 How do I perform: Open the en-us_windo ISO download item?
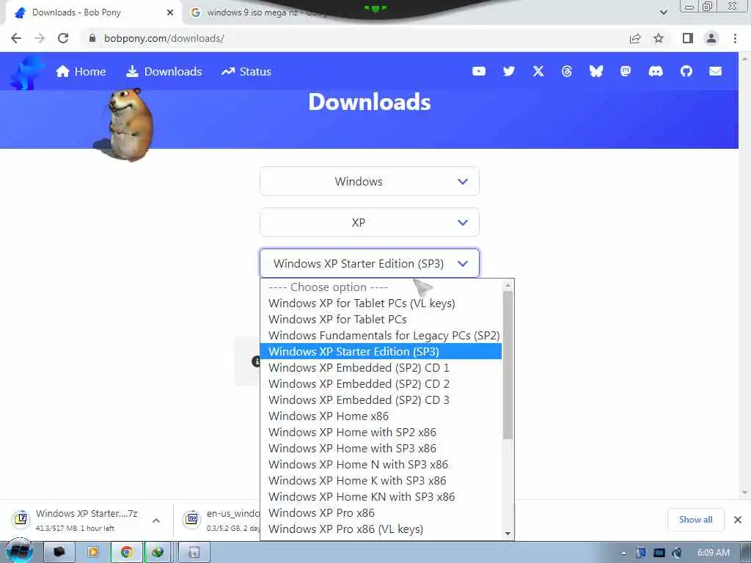[221, 520]
